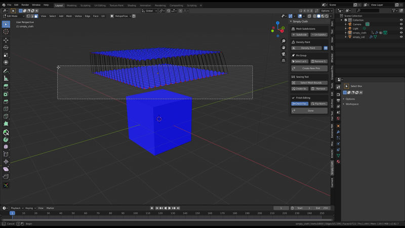Image resolution: width=405 pixels, height=228 pixels.
Task: Click the Select Mesh Bounds button
Action: tap(309, 83)
